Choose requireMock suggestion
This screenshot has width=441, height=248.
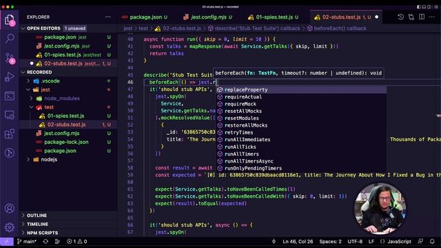point(301,104)
